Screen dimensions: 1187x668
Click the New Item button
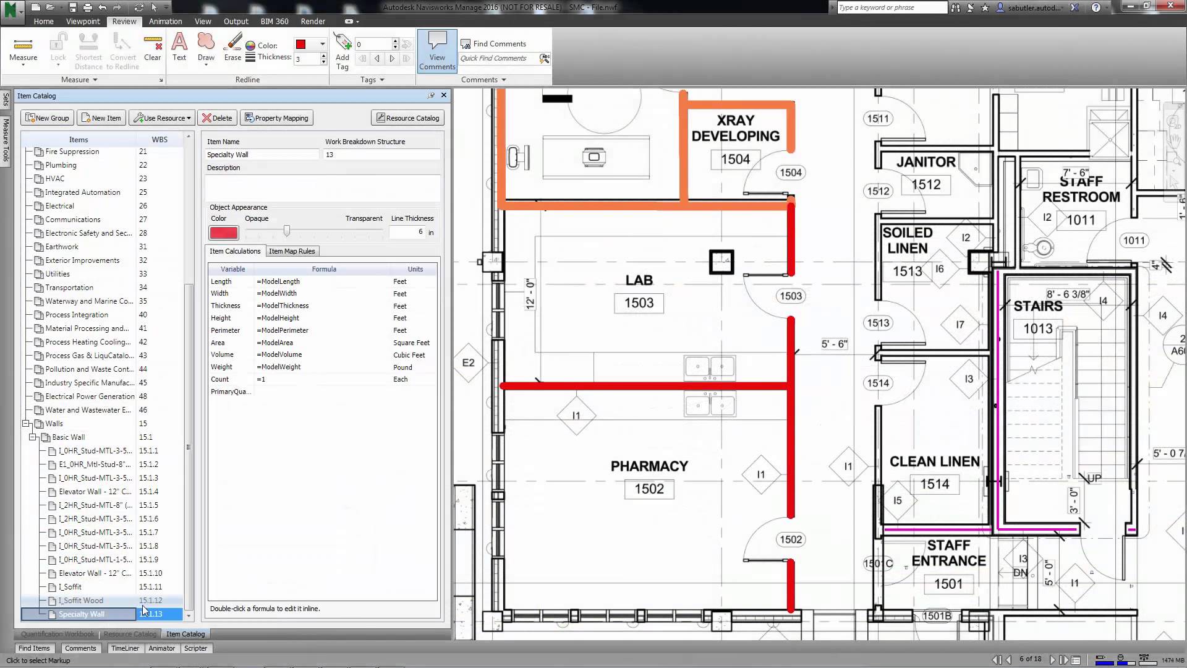(x=102, y=118)
